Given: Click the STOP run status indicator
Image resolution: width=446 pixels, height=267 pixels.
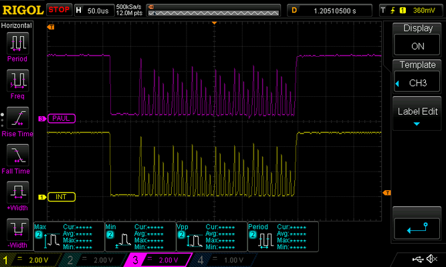Looking at the screenshot, I should (x=58, y=10).
